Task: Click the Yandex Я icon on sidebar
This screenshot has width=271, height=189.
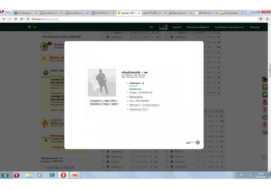Action: 265,109
